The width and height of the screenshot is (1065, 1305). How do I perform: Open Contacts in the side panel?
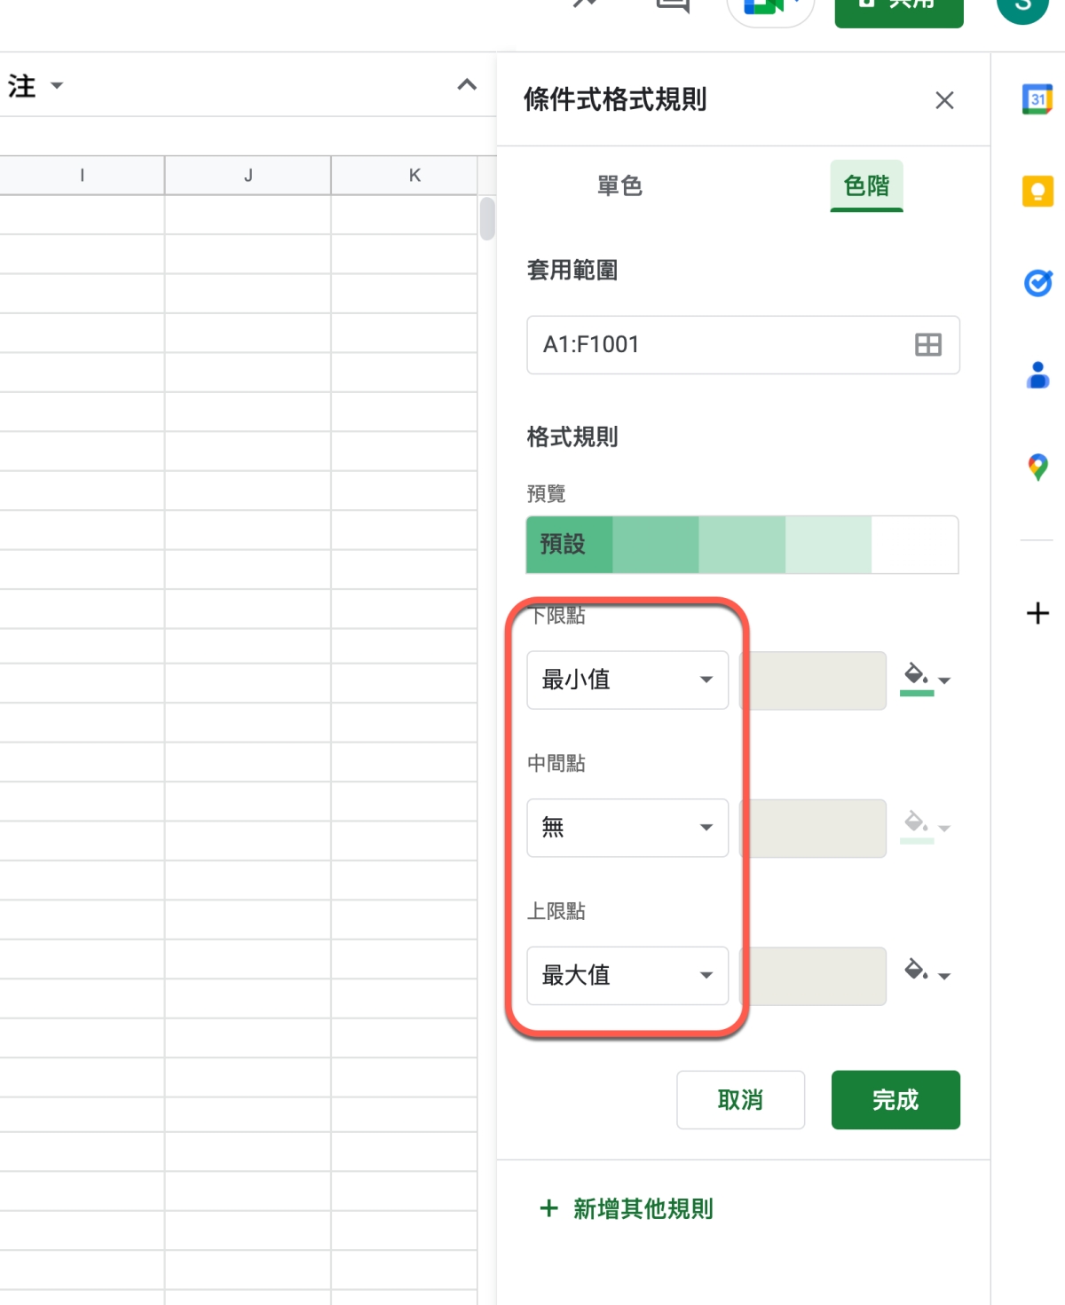[x=1037, y=375]
